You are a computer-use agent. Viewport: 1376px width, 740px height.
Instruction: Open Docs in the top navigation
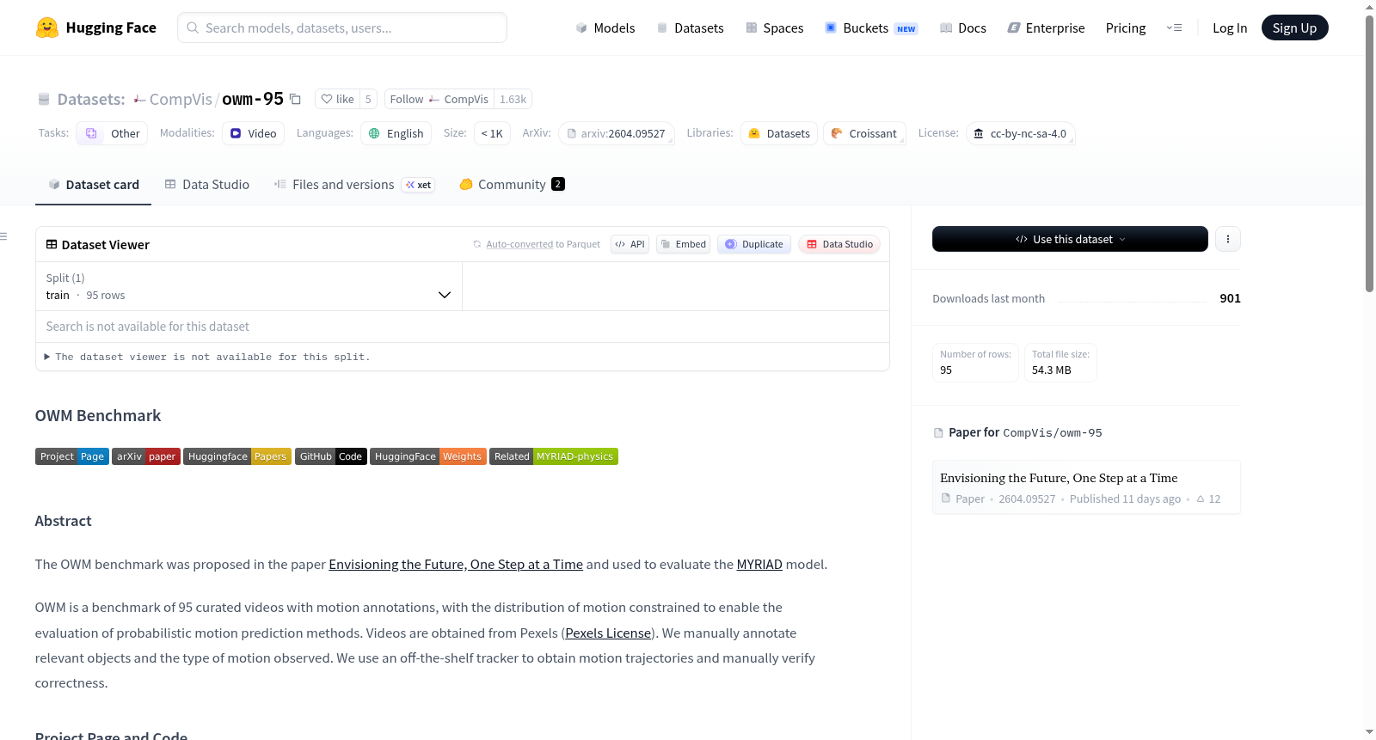point(963,28)
